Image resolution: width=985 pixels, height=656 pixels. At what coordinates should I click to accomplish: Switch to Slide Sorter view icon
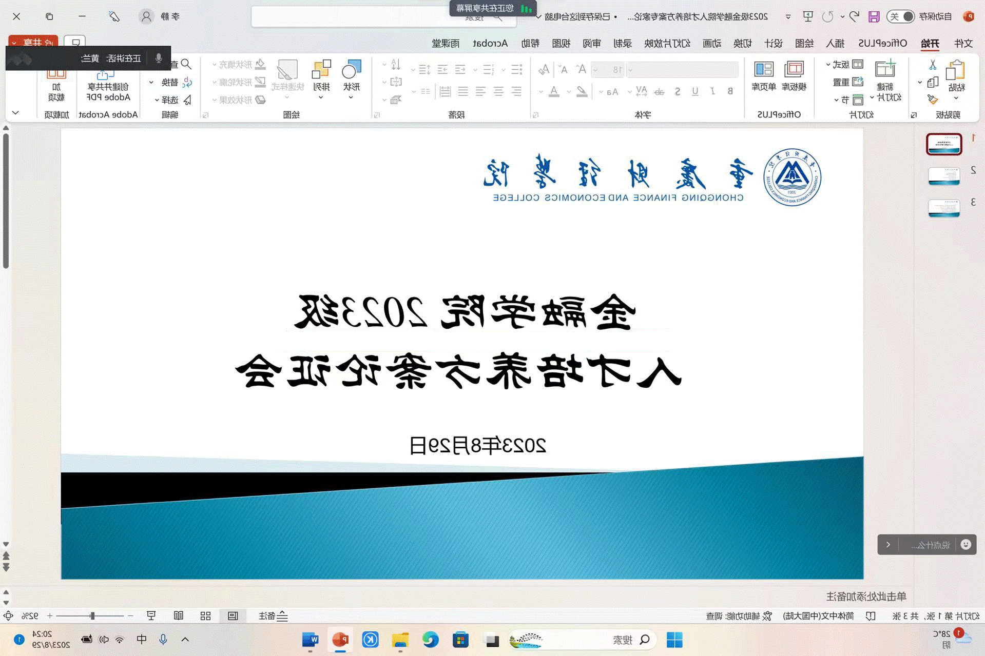(x=205, y=615)
